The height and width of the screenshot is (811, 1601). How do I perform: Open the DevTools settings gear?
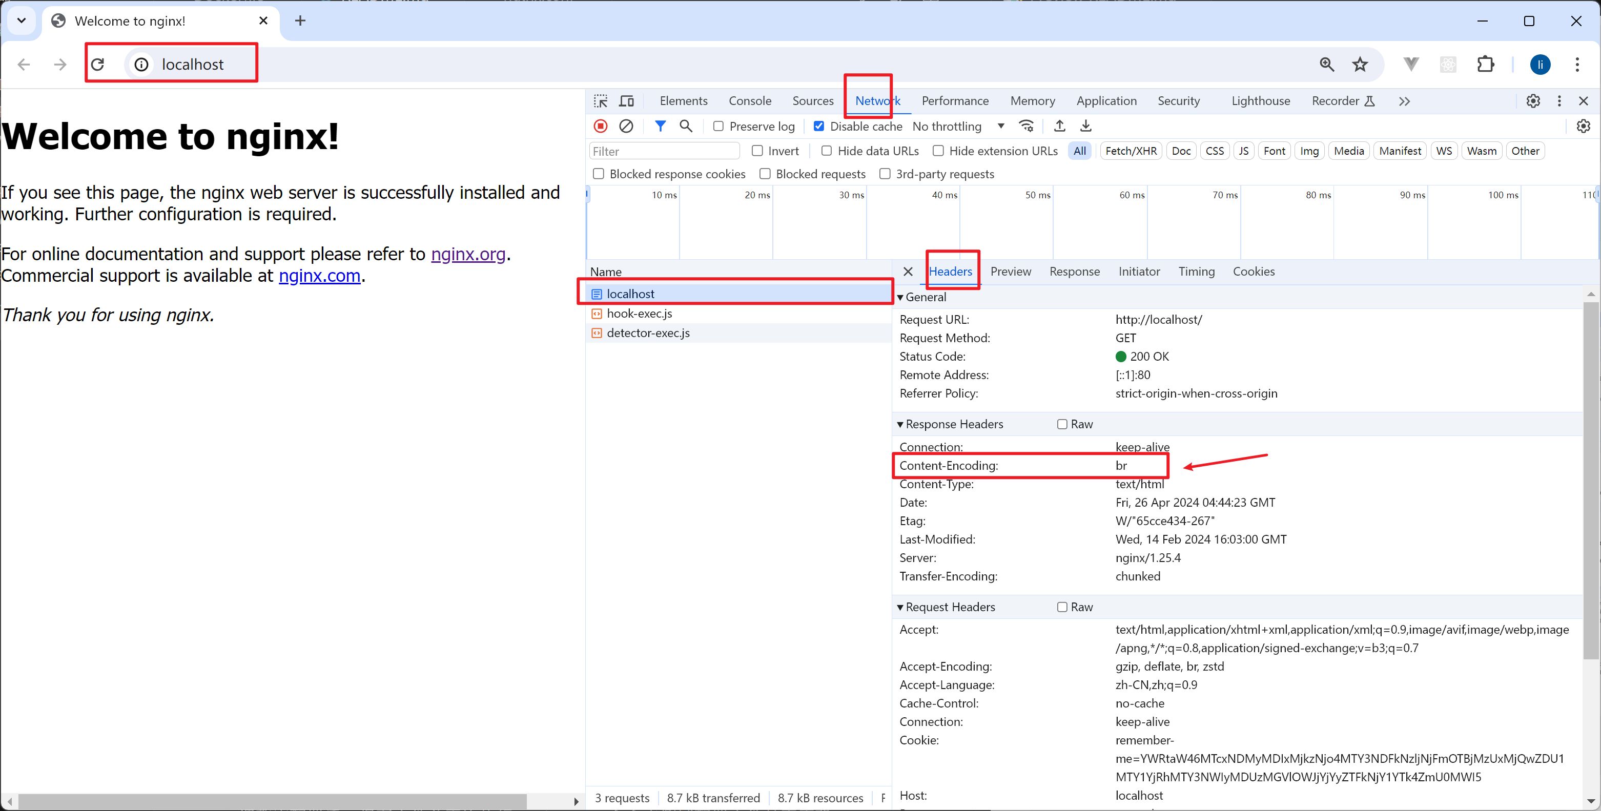(x=1533, y=101)
